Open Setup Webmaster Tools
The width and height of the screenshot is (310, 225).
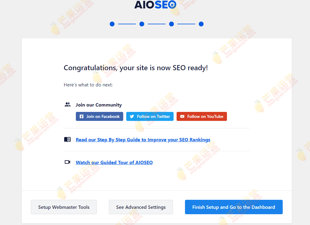click(64, 207)
